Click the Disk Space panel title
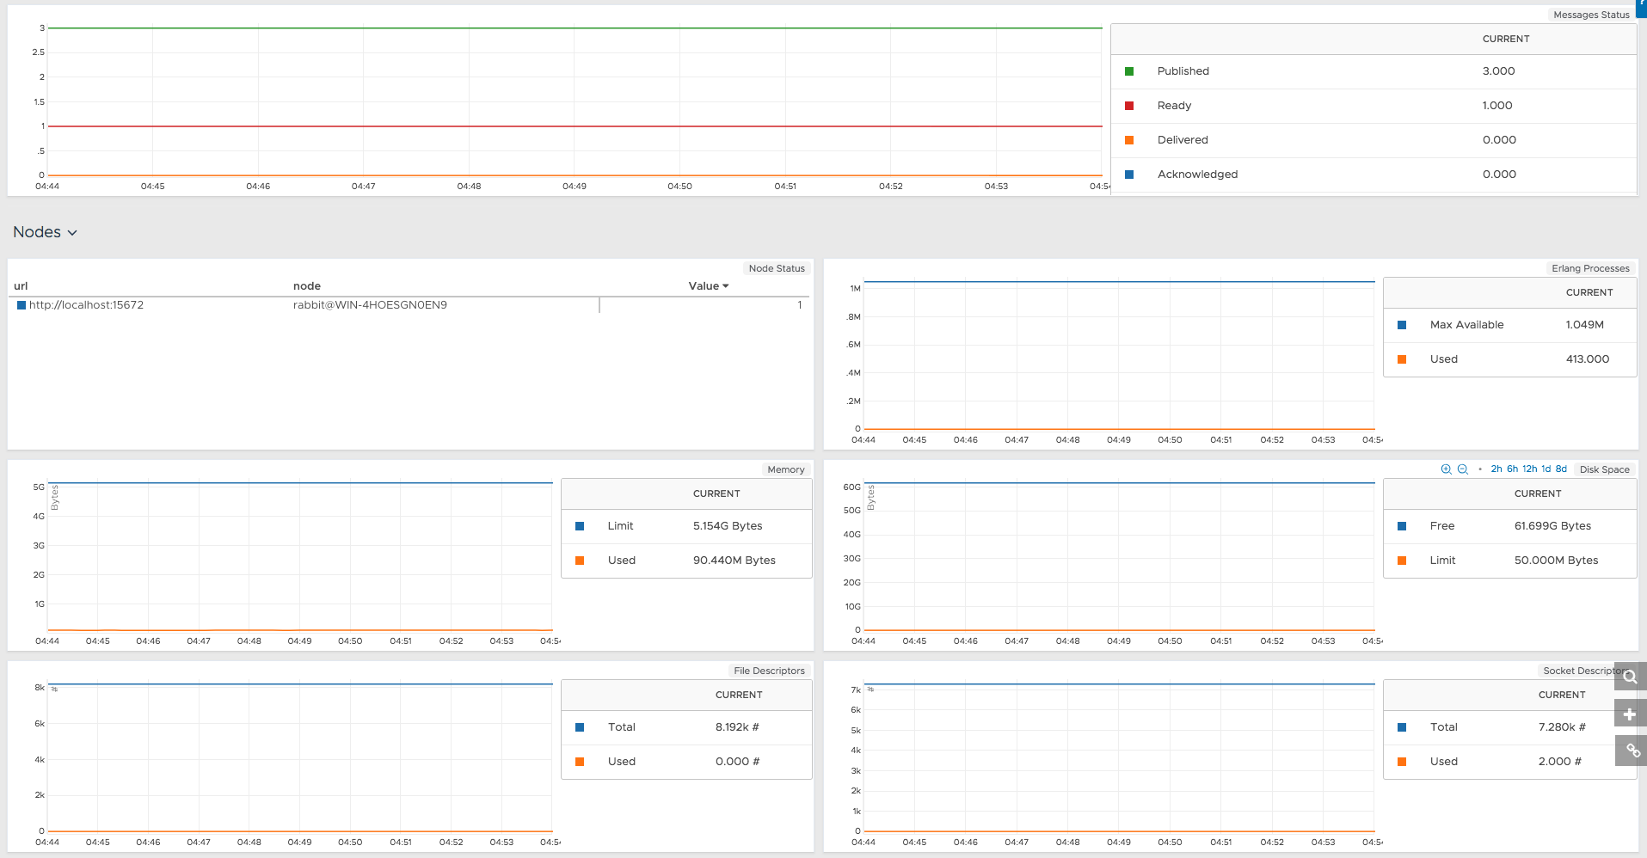 click(x=1604, y=469)
